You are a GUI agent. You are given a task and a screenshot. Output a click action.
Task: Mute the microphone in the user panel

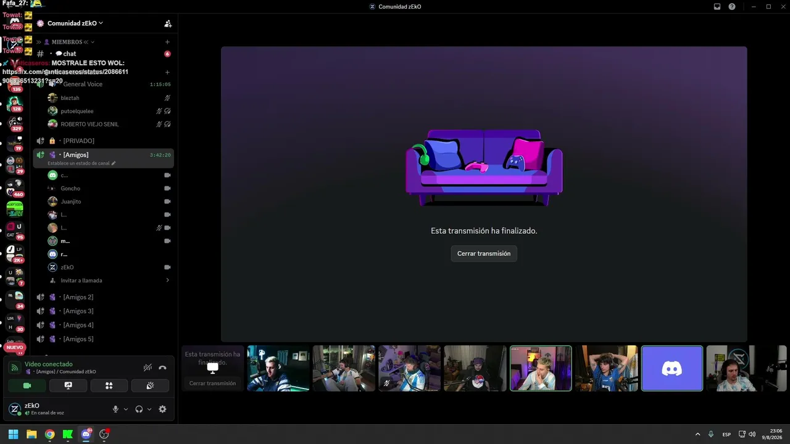click(x=115, y=409)
